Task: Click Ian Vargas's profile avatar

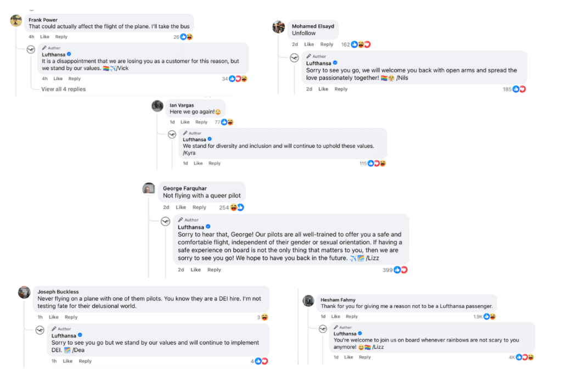Action: [158, 106]
